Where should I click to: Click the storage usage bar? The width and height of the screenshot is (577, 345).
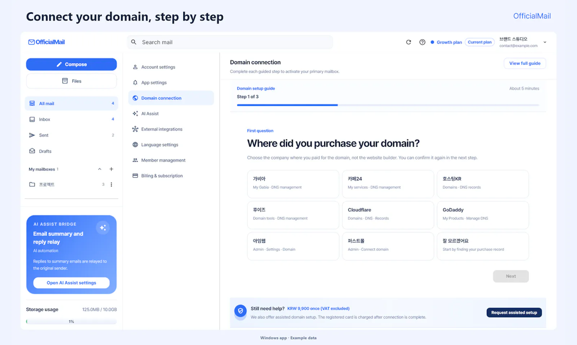71,321
